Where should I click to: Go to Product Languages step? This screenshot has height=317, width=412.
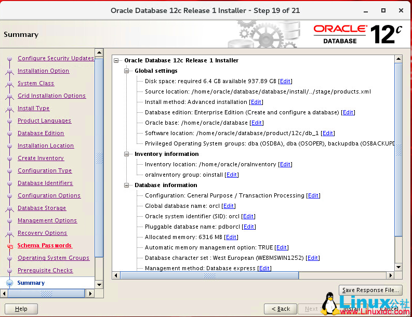click(x=44, y=121)
